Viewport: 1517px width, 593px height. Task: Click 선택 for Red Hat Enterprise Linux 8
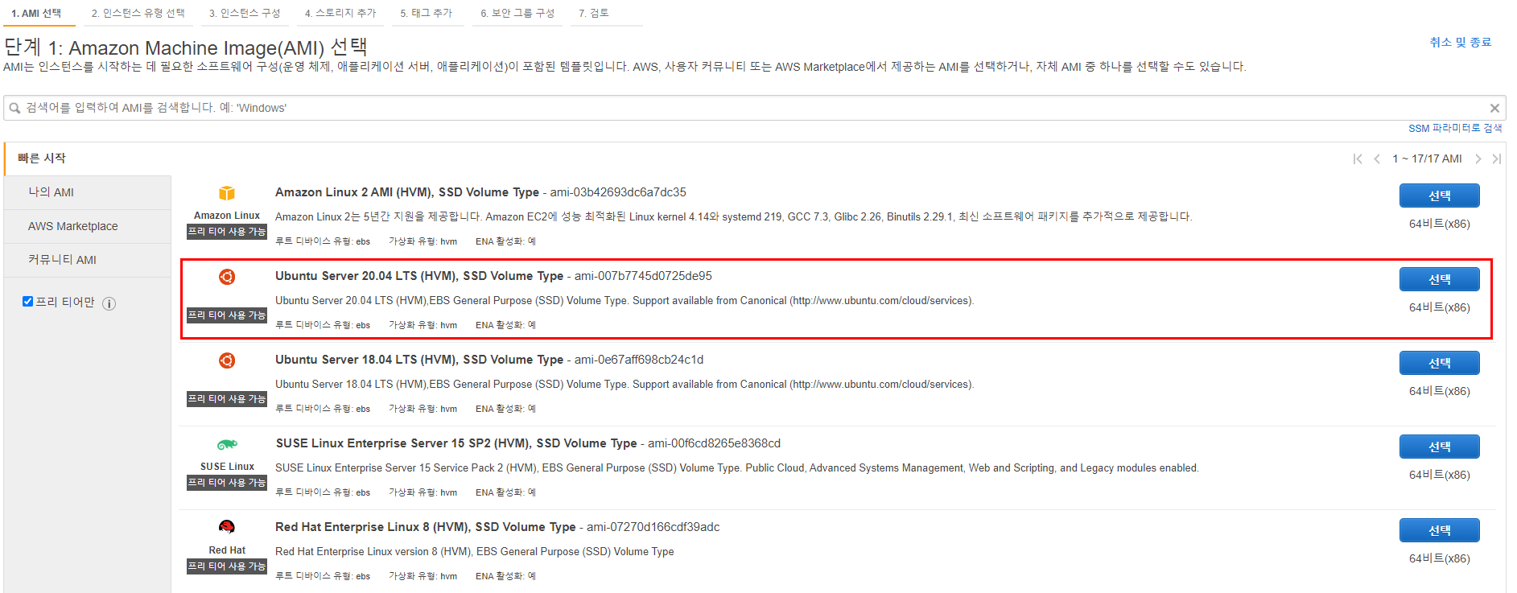pos(1439,530)
